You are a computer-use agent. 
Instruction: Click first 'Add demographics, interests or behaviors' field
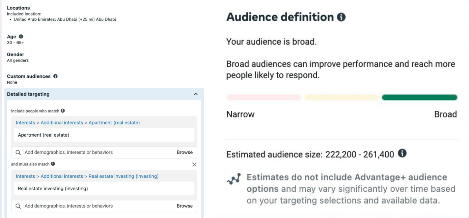pos(104,152)
